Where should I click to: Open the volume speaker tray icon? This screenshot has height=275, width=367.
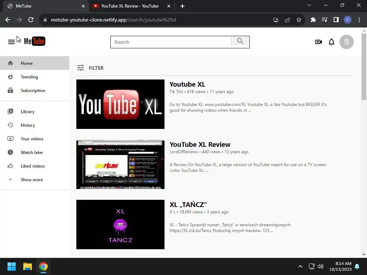point(320,266)
